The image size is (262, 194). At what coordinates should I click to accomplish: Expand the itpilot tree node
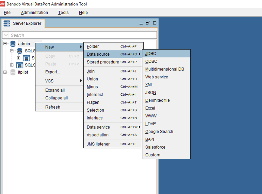tap(5, 72)
